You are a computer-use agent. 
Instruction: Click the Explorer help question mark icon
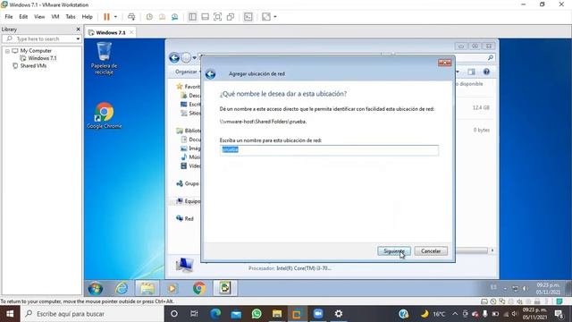(486, 72)
